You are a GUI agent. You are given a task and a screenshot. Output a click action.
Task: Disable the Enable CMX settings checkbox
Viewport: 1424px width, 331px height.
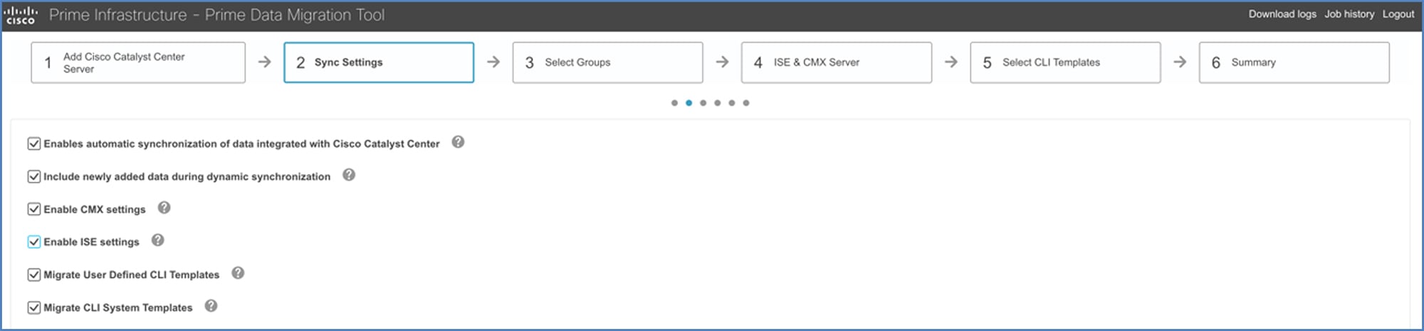pyautogui.click(x=33, y=209)
